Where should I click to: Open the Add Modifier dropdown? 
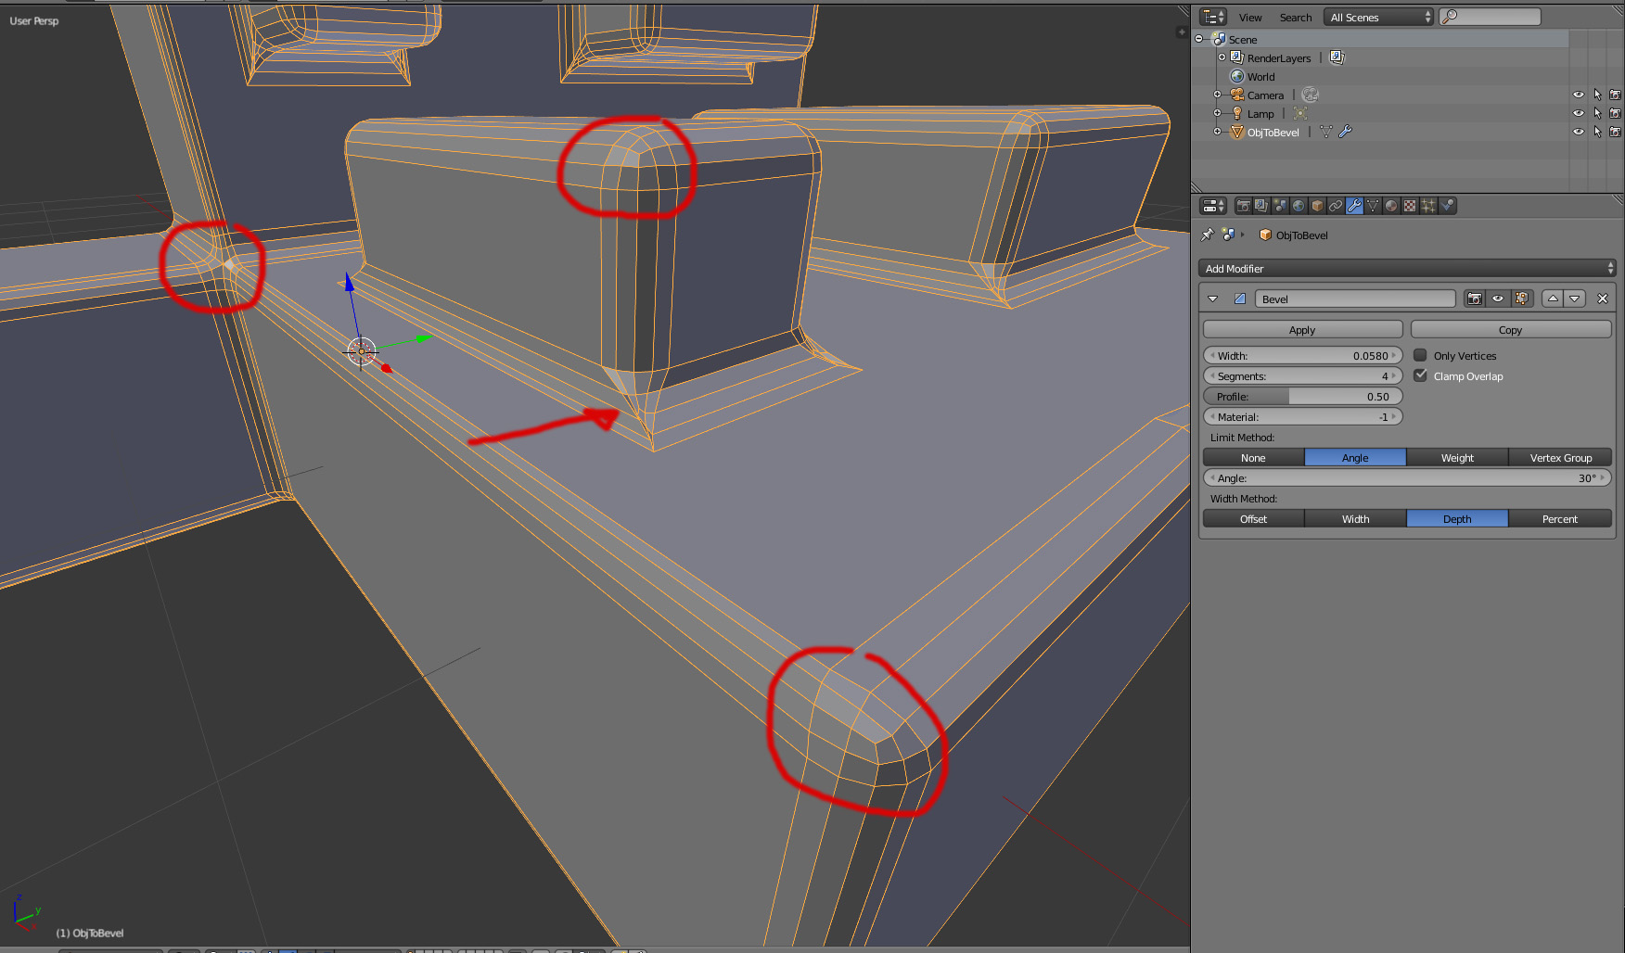pos(1407,268)
